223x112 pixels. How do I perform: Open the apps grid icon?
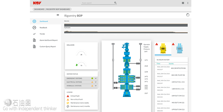tap(183, 3)
